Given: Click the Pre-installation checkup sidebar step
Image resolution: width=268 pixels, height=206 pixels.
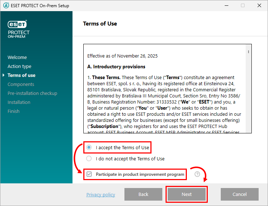Looking at the screenshot, I should pos(32,93).
